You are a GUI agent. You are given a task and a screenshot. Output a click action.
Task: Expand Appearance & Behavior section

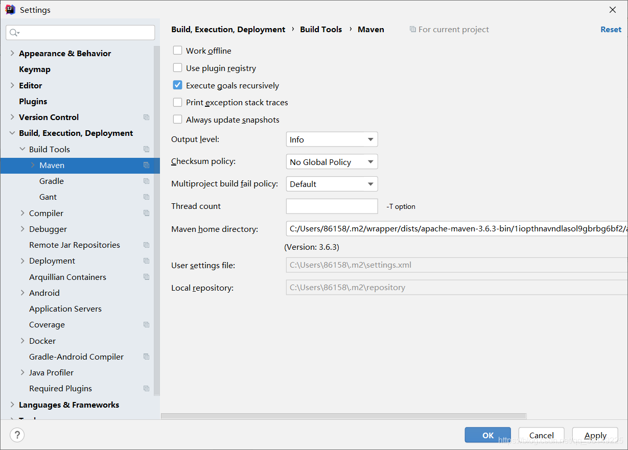coord(12,53)
